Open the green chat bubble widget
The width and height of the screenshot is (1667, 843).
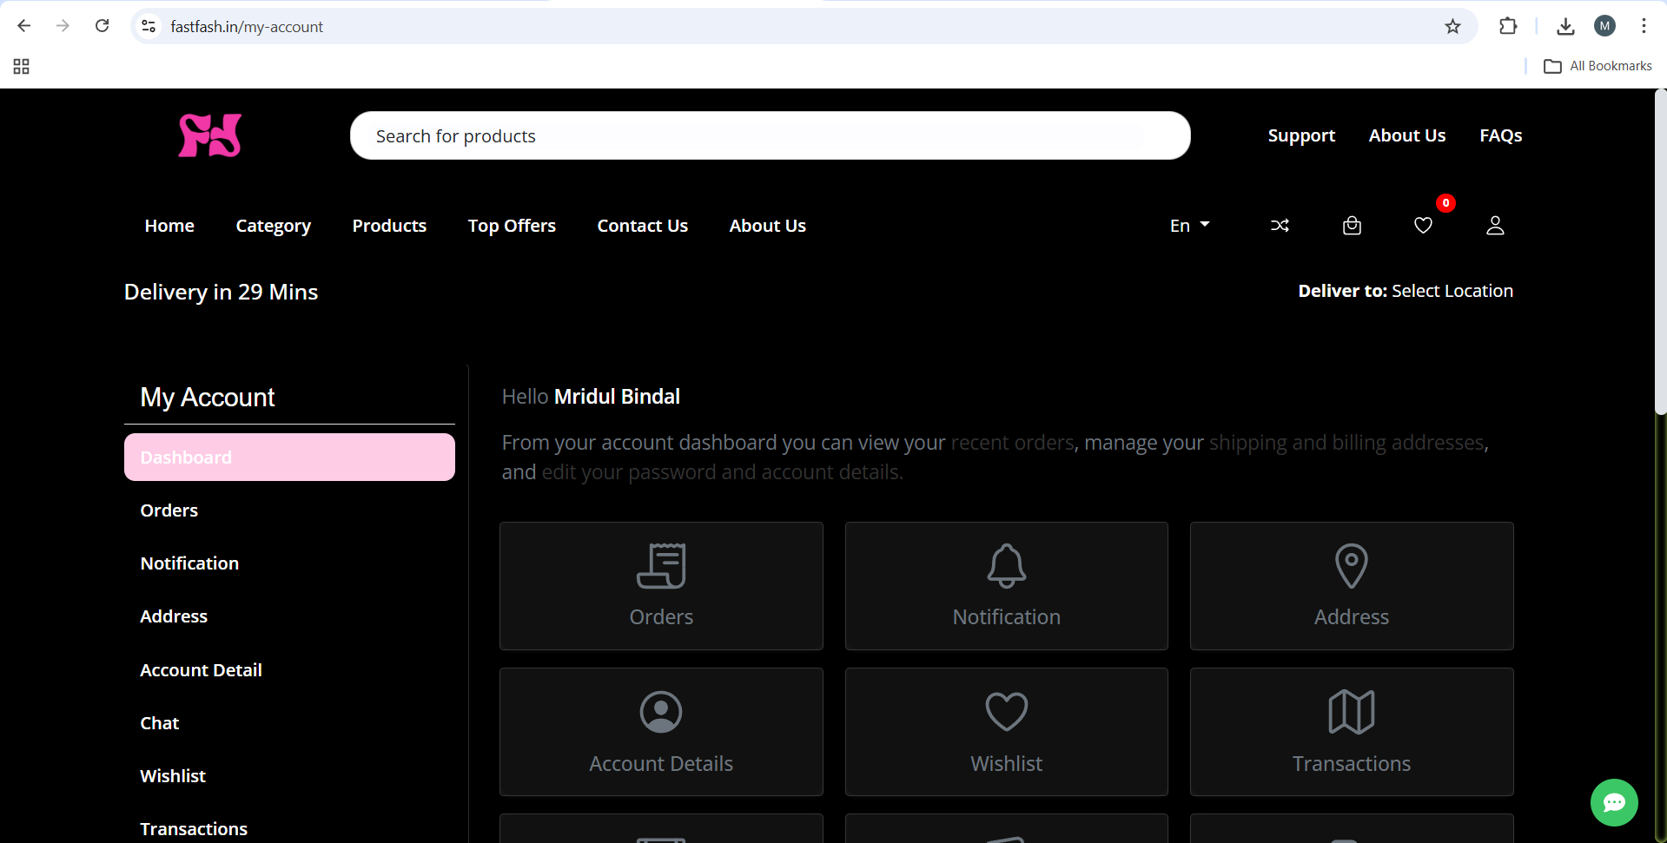(x=1613, y=802)
